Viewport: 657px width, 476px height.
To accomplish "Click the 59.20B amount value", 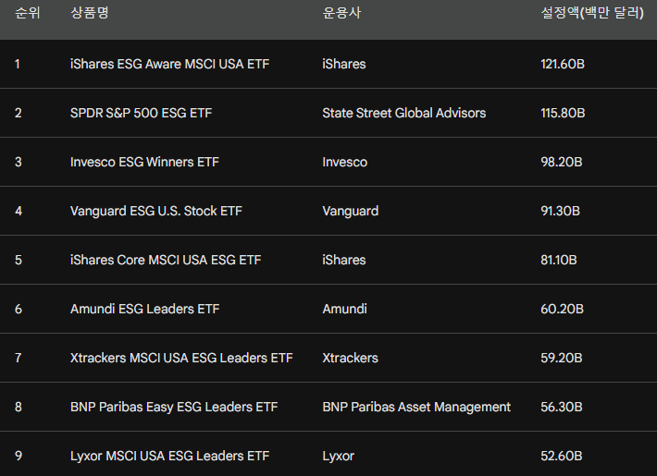I will 562,358.
